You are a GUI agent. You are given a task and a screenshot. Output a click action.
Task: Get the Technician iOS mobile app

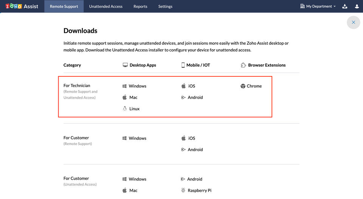[x=191, y=86]
